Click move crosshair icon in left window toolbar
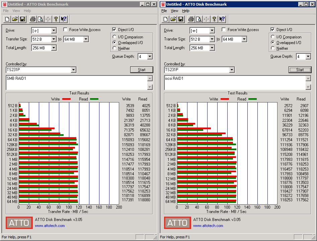This screenshot has height=241, width=317. (48, 19)
